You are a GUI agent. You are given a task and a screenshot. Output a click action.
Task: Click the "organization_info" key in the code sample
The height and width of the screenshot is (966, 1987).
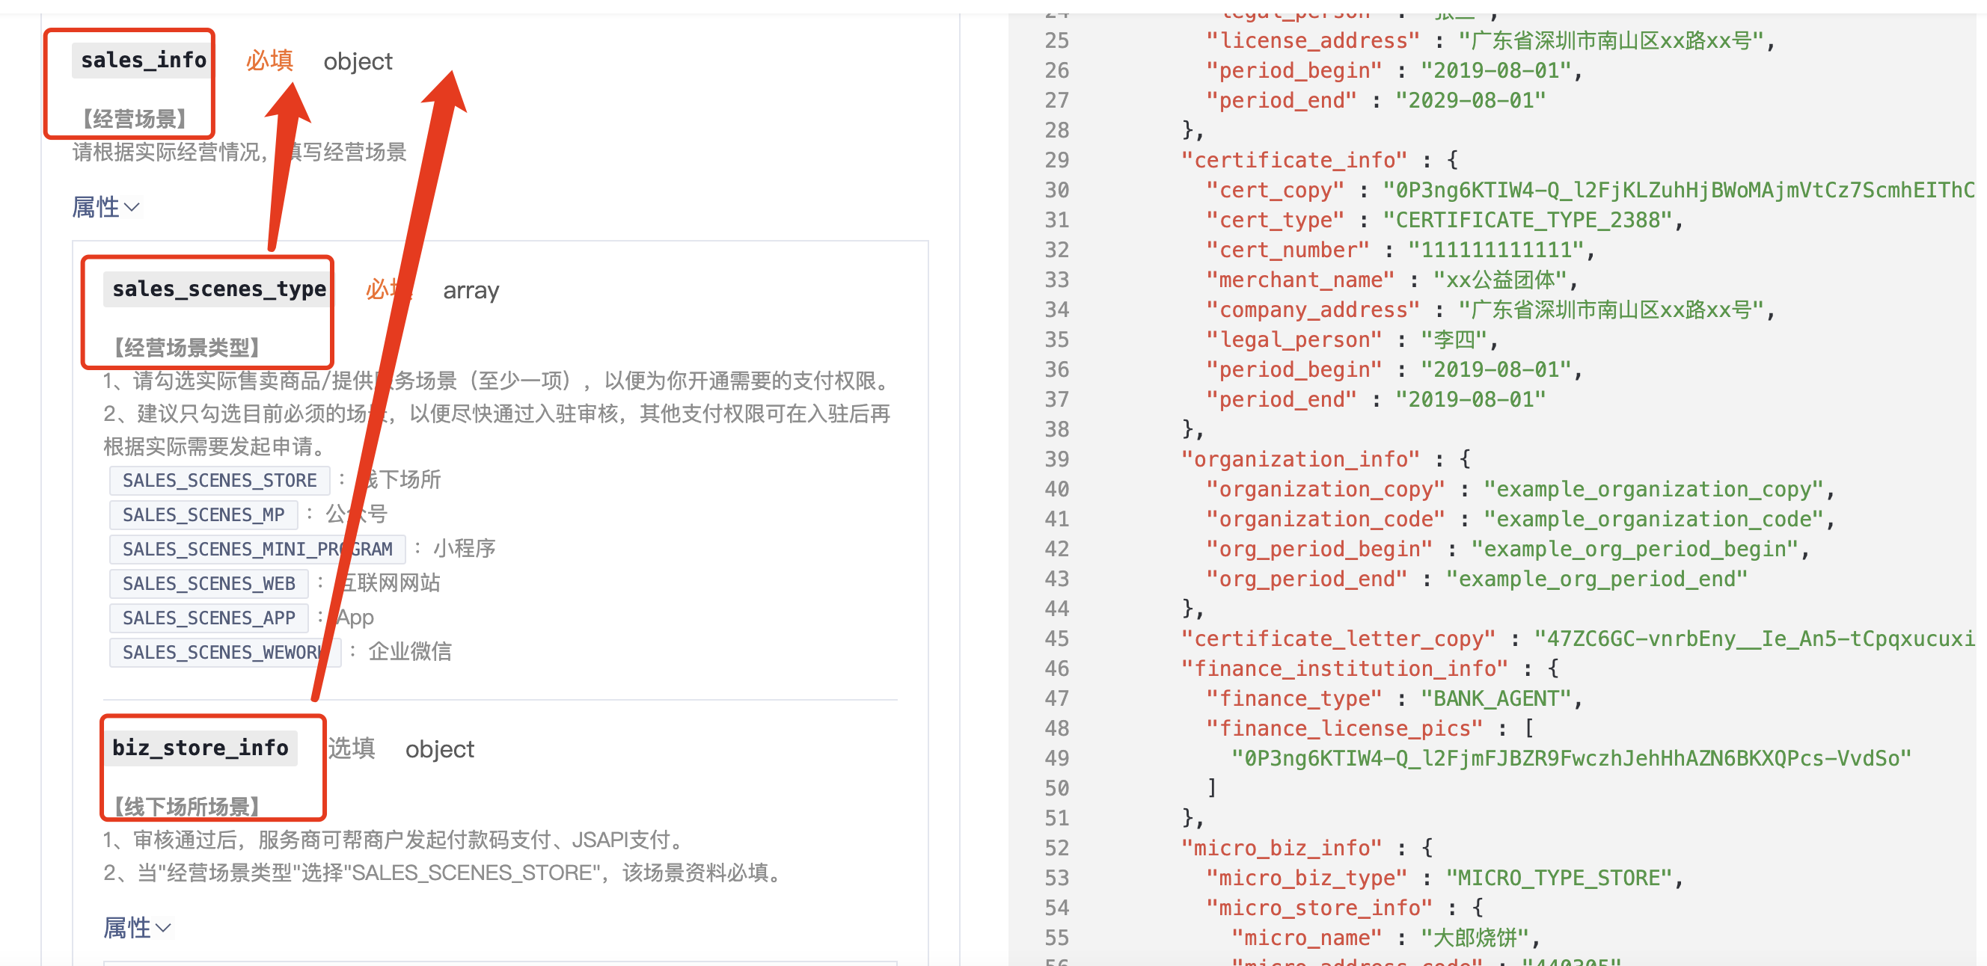(x=1299, y=460)
